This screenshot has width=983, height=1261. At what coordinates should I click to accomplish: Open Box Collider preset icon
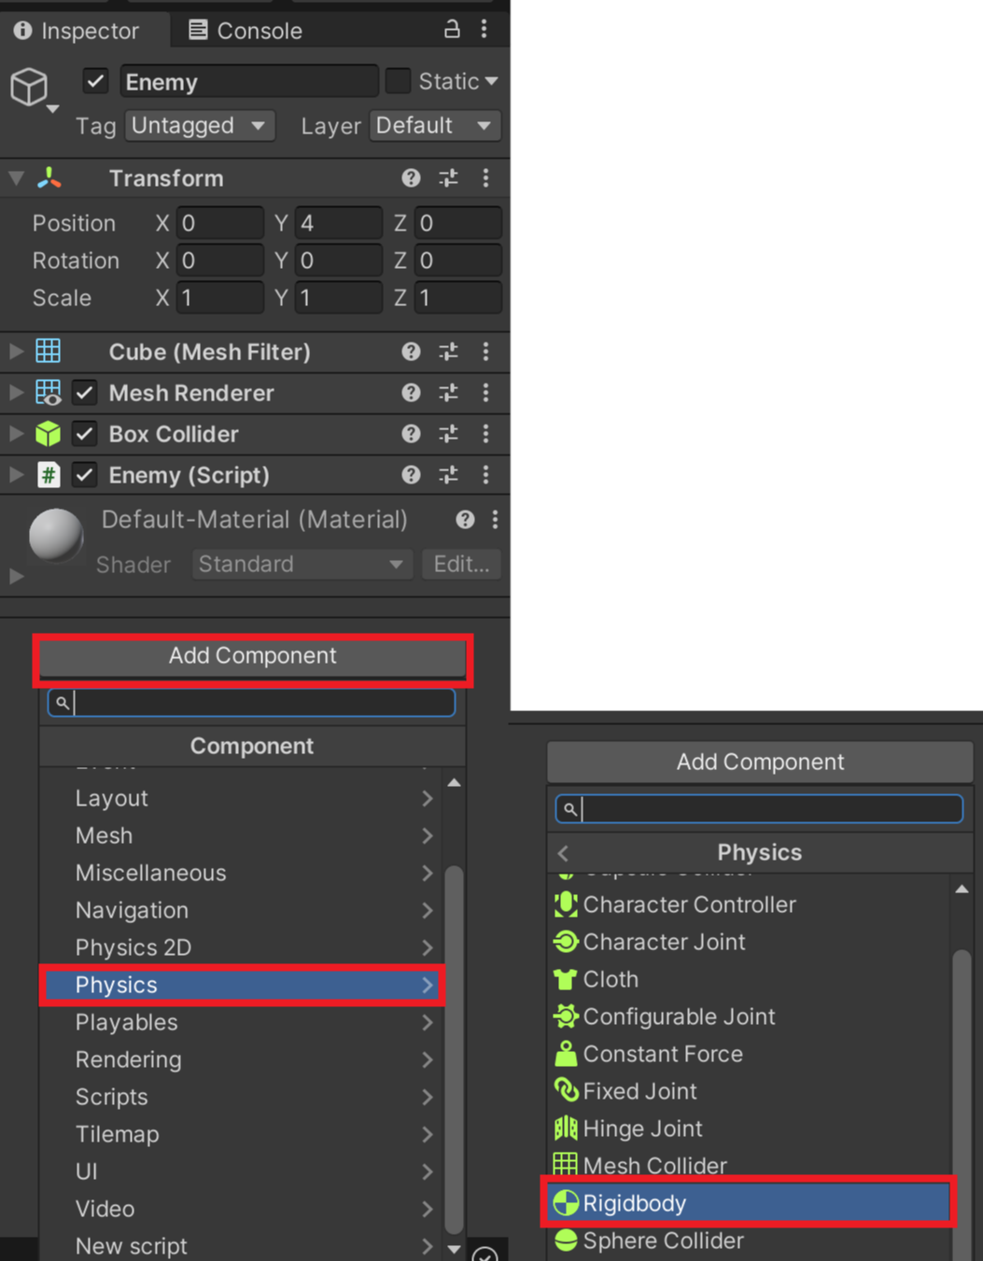(x=448, y=433)
